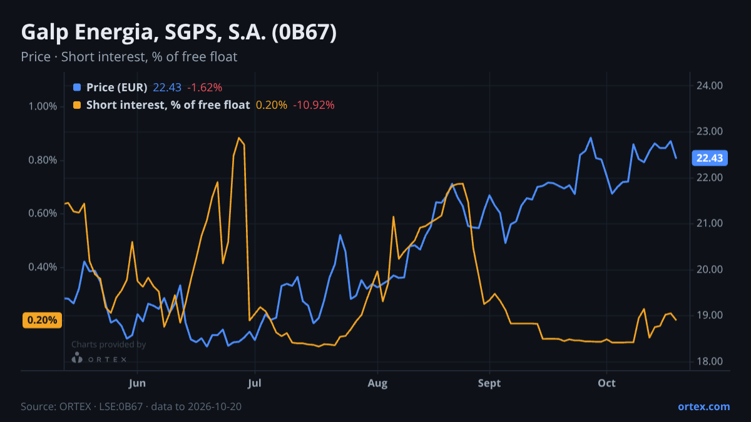
Task: Select the Short interest, % of free float legend label
Action: [x=168, y=105]
